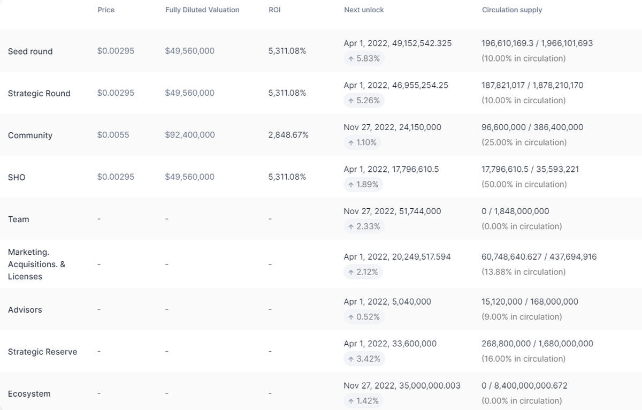Image resolution: width=642 pixels, height=410 pixels.
Task: Click the ROI column header
Action: (274, 10)
